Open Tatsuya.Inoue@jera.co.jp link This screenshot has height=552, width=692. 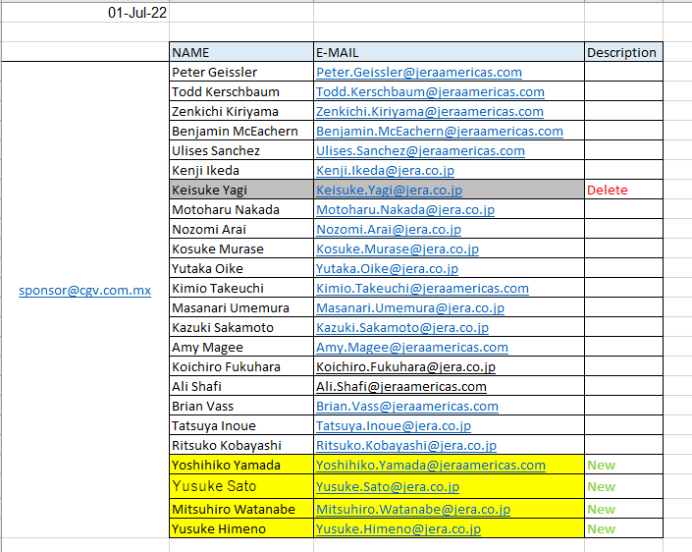point(394,425)
